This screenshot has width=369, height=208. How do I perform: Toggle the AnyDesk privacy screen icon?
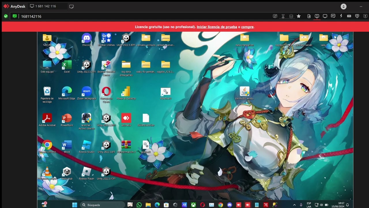[275, 16]
